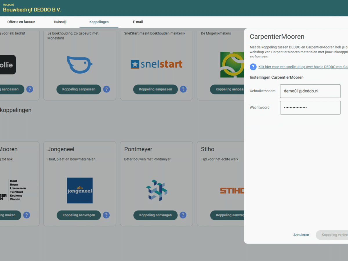Click the 'De Mogelijkmakers' card text
348x261 pixels.
click(x=216, y=33)
